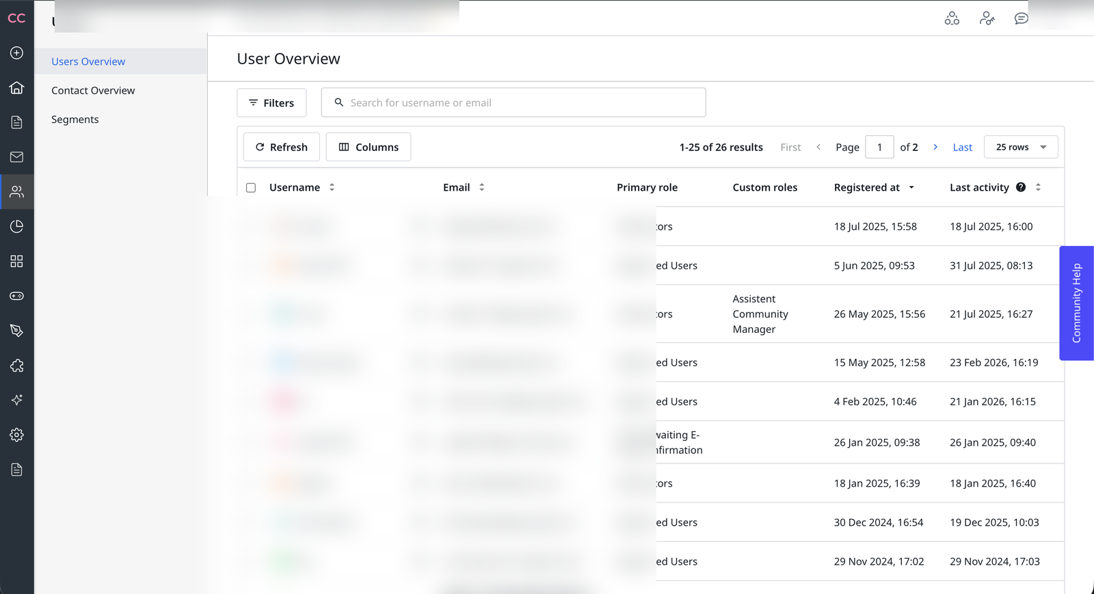
Task: Open the envelope mail icon in sidebar
Action: tap(16, 157)
